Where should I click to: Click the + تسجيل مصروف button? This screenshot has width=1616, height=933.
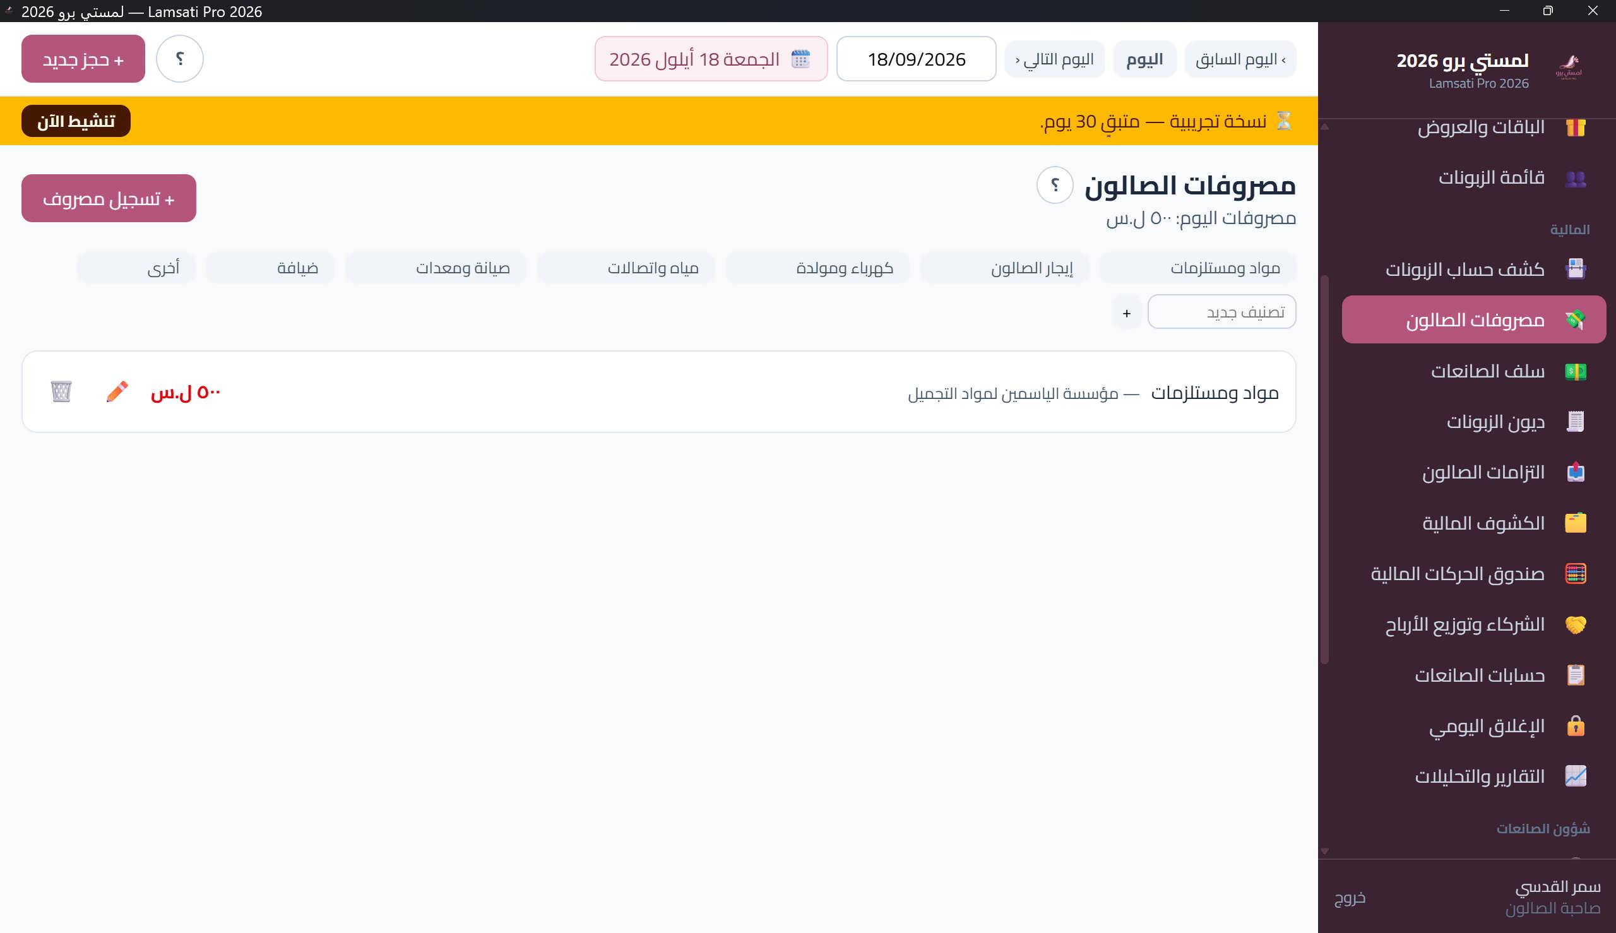109,199
